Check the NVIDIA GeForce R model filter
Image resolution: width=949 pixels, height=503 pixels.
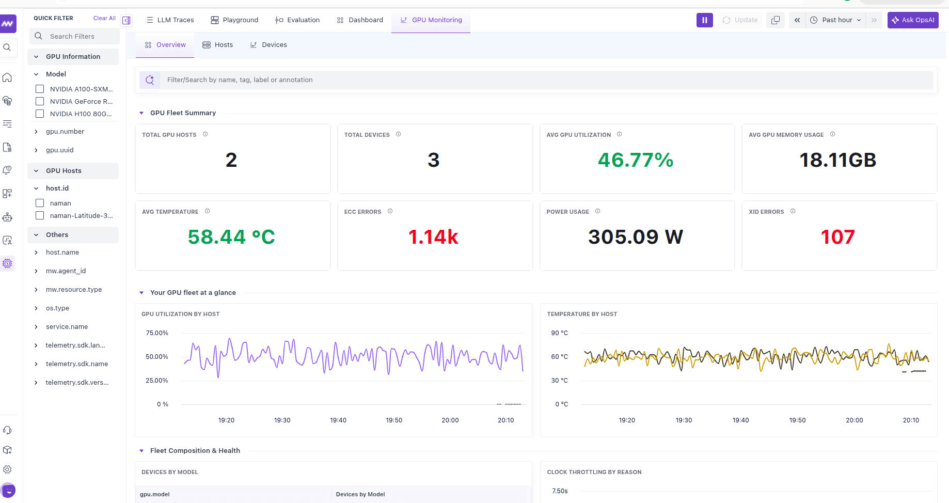[x=40, y=101]
